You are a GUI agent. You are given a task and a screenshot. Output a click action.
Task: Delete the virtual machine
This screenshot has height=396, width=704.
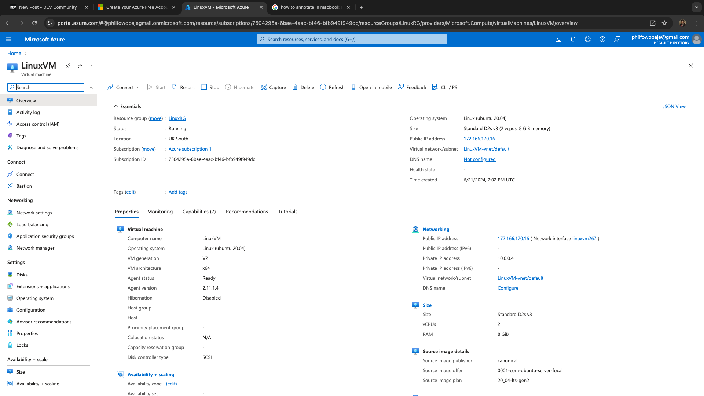303,87
